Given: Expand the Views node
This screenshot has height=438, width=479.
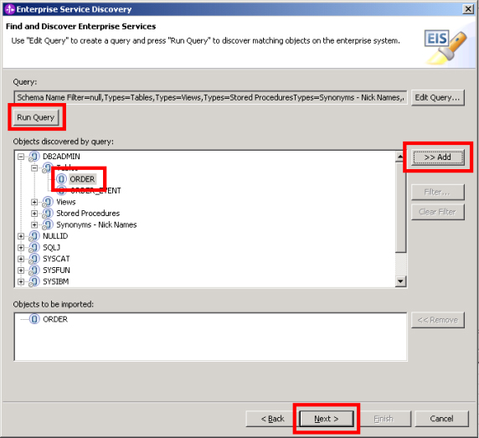Looking at the screenshot, I should (x=34, y=202).
